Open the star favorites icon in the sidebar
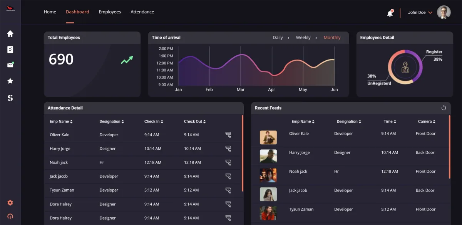Viewport: 462px width, 225px height. pyautogui.click(x=10, y=81)
